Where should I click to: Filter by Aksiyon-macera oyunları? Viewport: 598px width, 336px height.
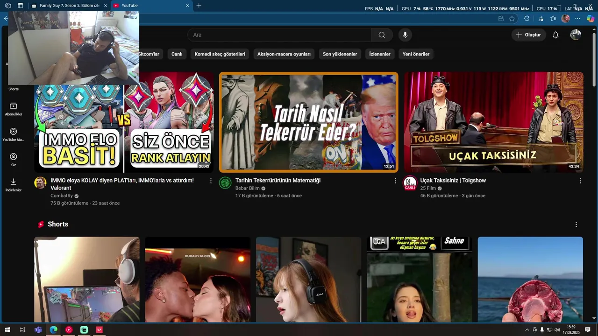point(284,54)
